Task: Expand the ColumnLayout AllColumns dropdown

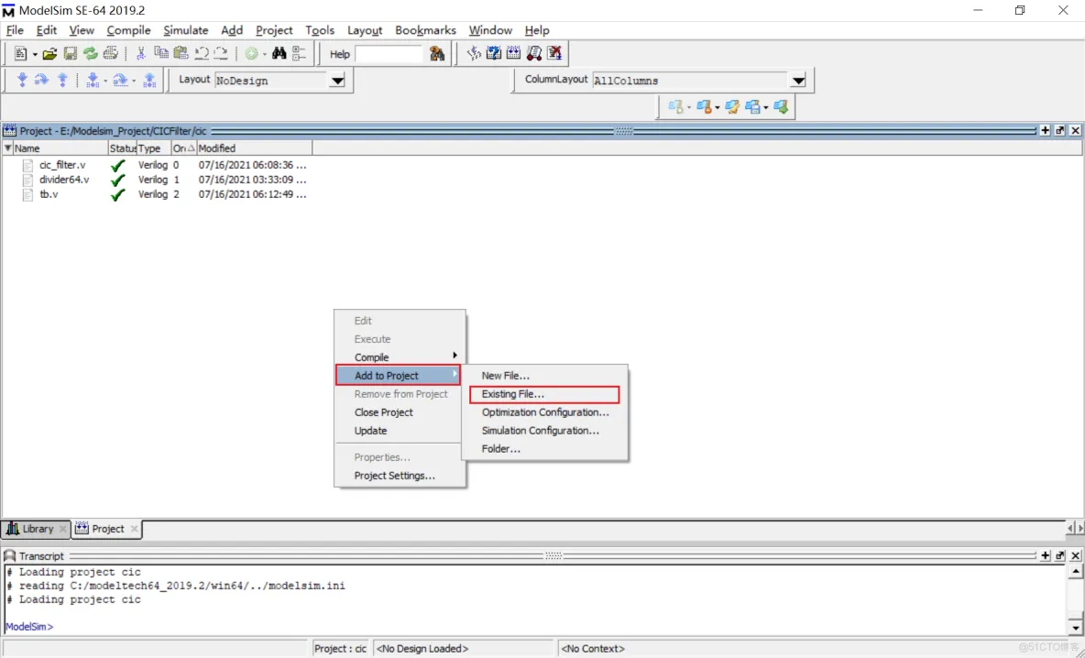Action: pos(798,81)
